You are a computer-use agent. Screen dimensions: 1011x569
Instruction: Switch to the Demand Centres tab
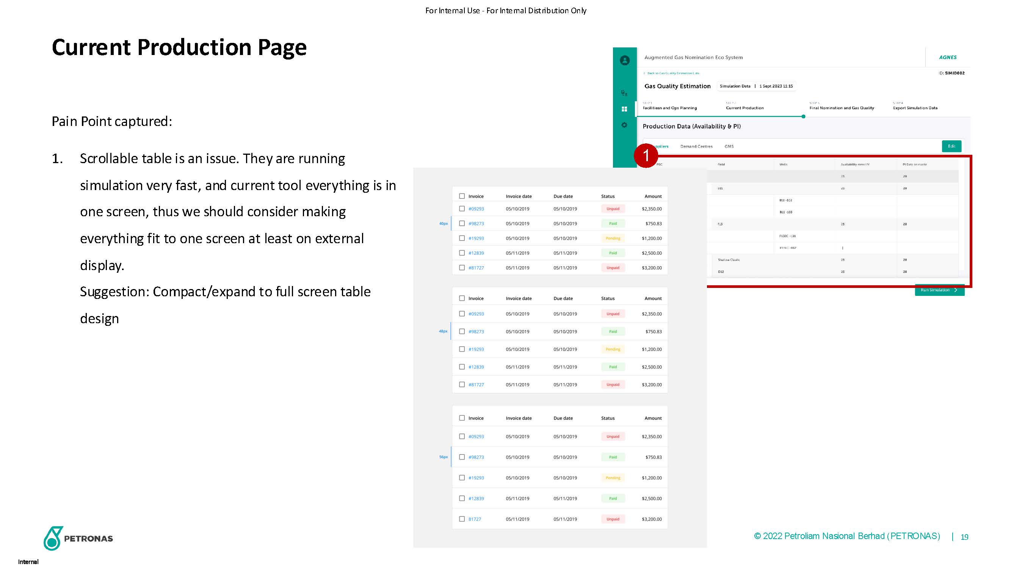point(696,146)
